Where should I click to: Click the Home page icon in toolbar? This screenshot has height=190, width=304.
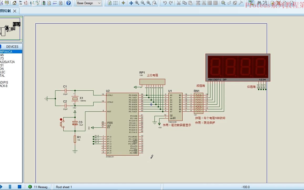tap(14, 3)
